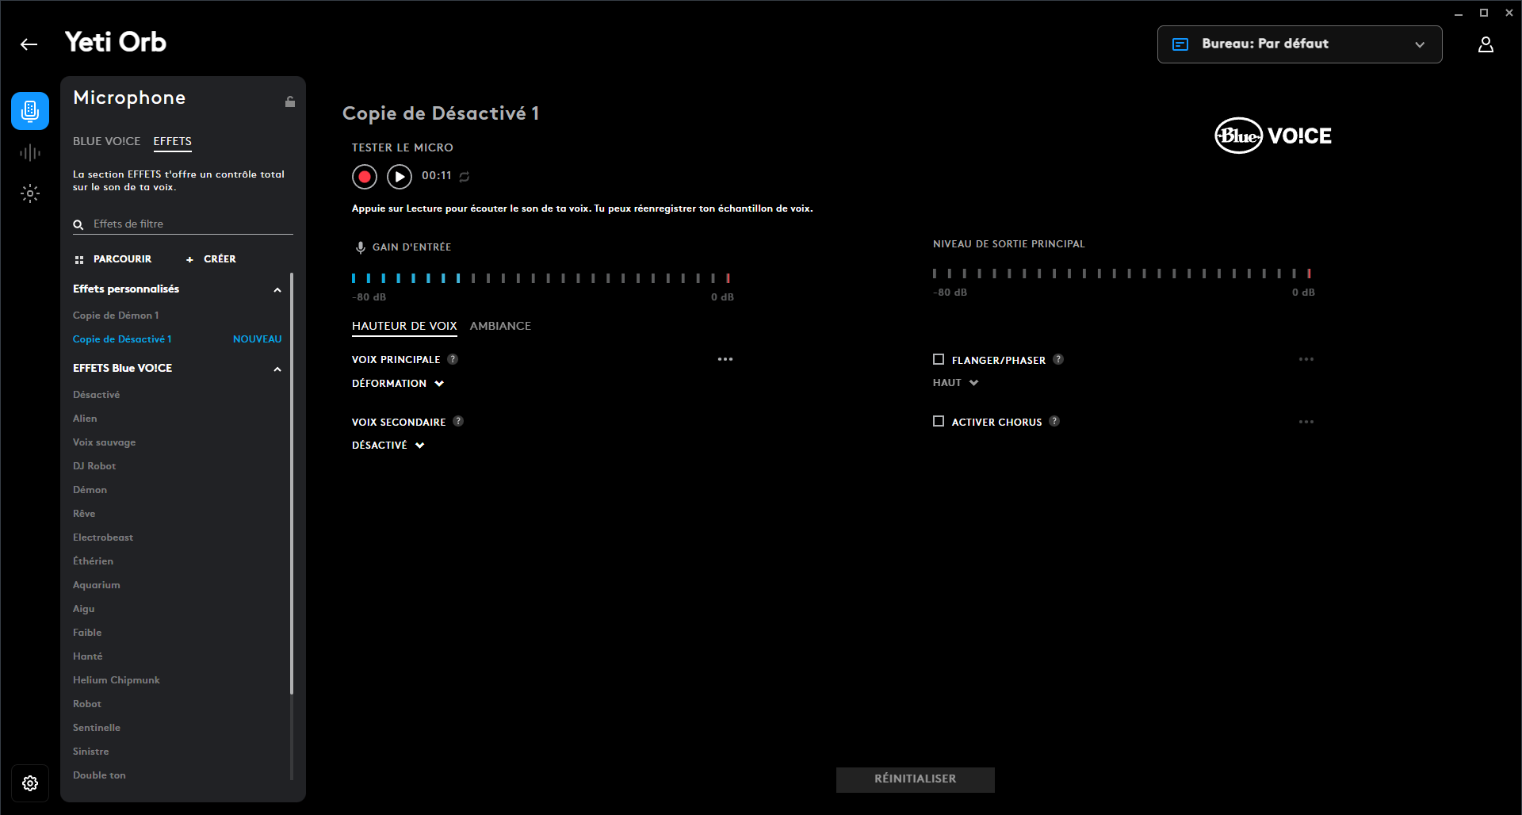Image resolution: width=1522 pixels, height=815 pixels.
Task: Click the profile icon in Bureau dropdown
Action: (1180, 44)
